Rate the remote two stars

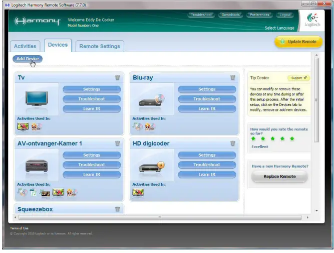(x=263, y=139)
